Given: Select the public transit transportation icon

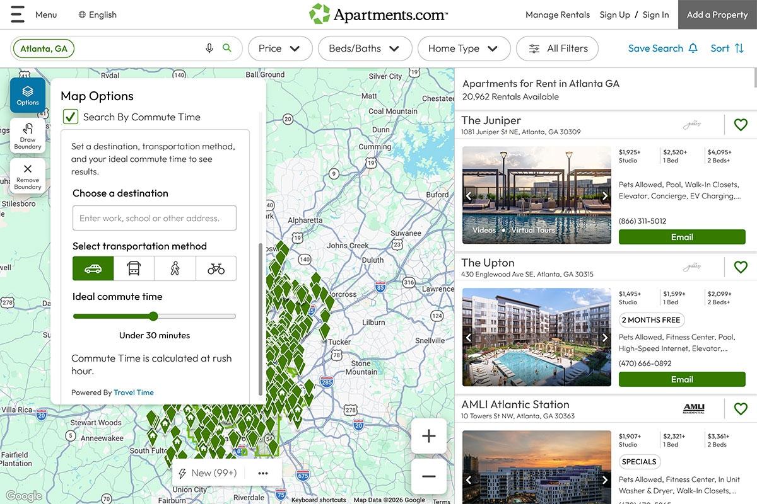Looking at the screenshot, I should point(134,268).
